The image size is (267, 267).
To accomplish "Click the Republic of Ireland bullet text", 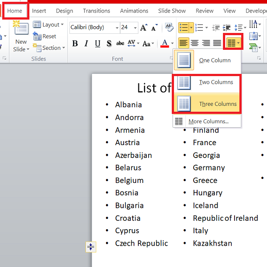I will [x=226, y=218].
